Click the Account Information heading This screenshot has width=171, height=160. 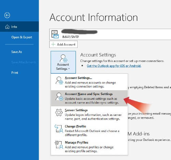pos(94,17)
